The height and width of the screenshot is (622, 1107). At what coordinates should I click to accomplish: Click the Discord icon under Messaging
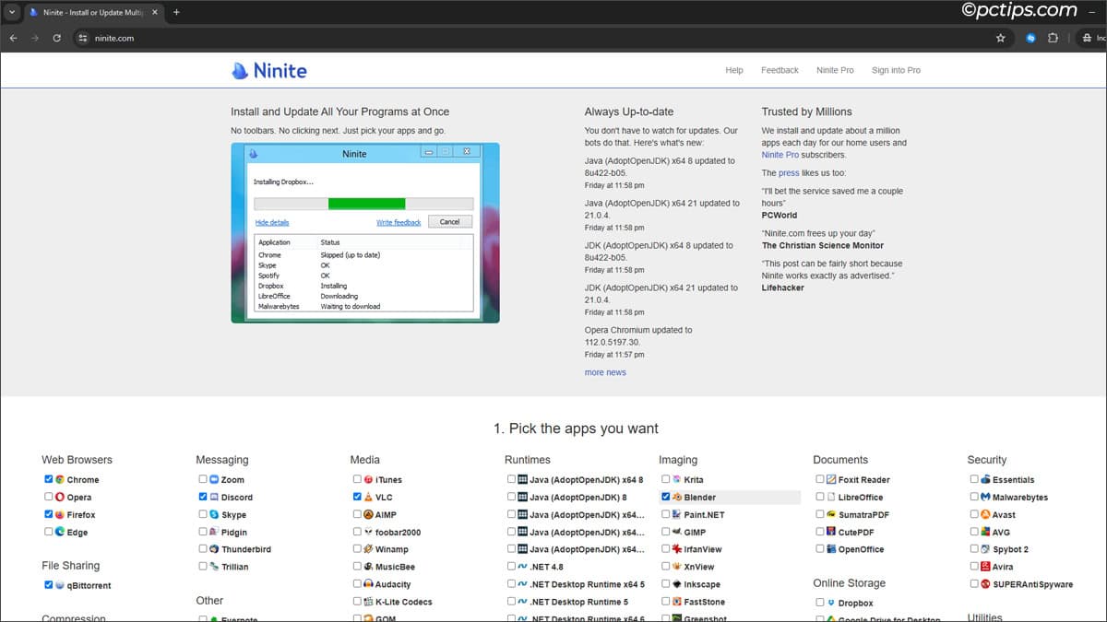click(x=214, y=497)
